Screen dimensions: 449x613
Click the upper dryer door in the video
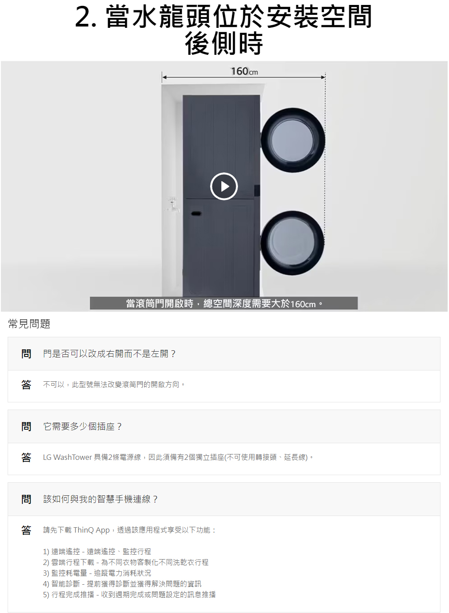click(293, 140)
